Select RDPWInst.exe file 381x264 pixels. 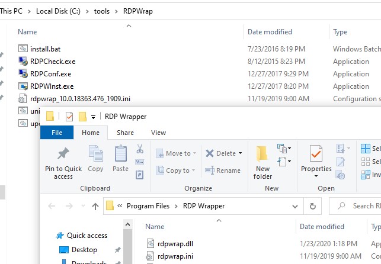[x=52, y=86]
